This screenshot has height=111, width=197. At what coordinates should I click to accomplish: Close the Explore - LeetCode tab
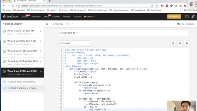tap(44, 1)
